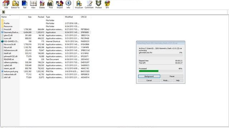Click CRC32 value 5F9F8609
The image size is (229, 128).
click(x=85, y=32)
